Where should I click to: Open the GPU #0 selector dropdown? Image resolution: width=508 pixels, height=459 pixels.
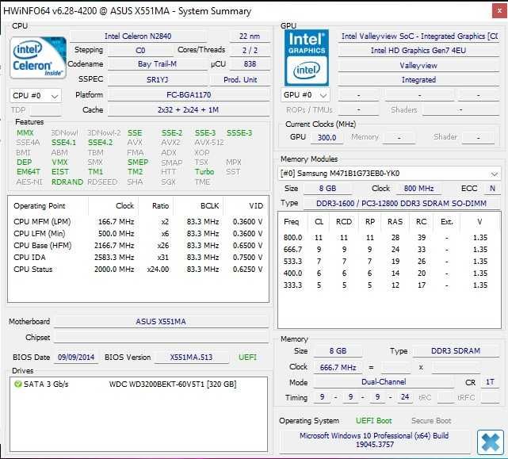point(305,95)
